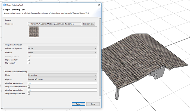This screenshot has width=190, height=111.
Task: Enable Snap vertically to bounds
Action: [x=29, y=94]
